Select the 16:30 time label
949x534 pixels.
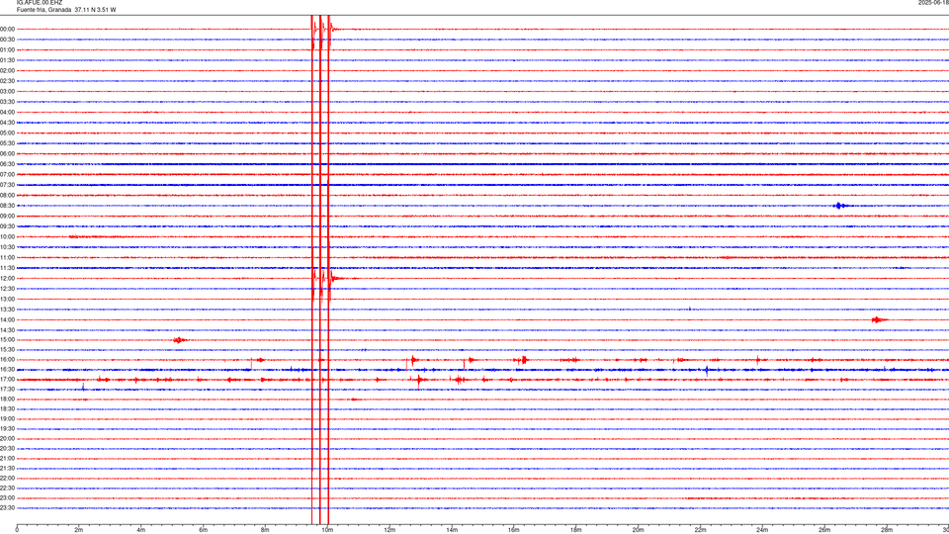(8, 369)
